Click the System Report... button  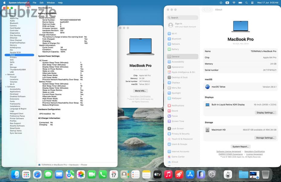[x=240, y=147]
